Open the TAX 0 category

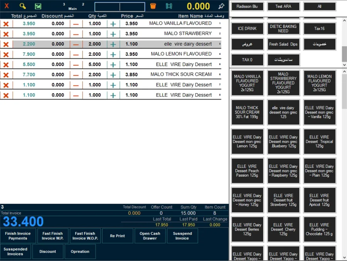pyautogui.click(x=247, y=60)
